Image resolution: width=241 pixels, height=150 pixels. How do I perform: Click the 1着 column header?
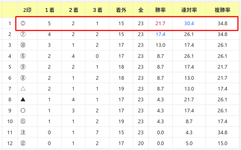(50, 10)
